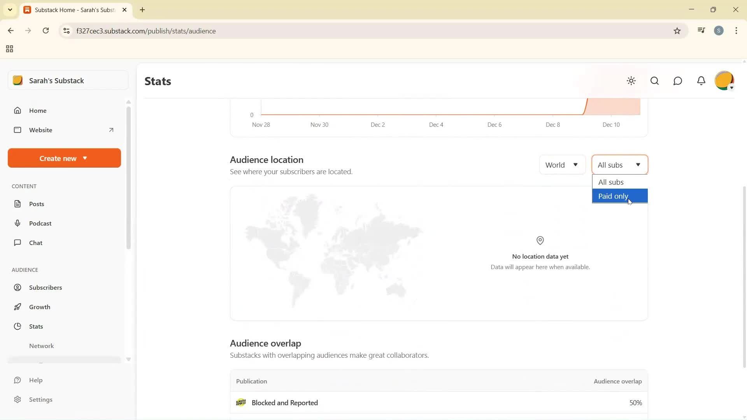Select All subs from the filter list
The width and height of the screenshot is (747, 420).
611,182
